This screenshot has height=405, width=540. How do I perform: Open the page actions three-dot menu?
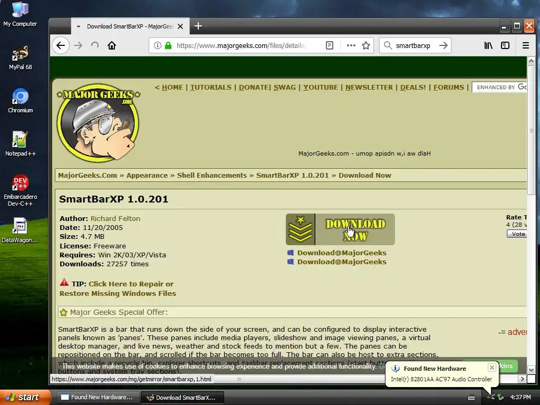pyautogui.click(x=351, y=45)
